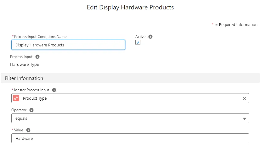Click the Required Information legend text

point(236,25)
